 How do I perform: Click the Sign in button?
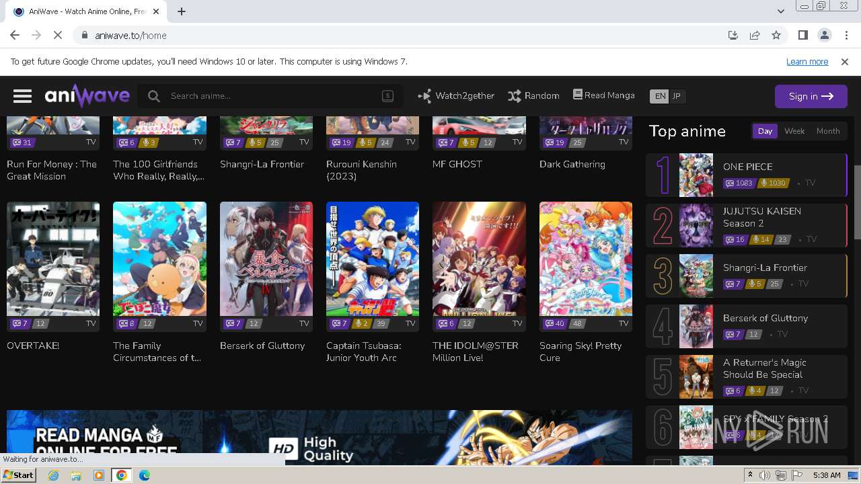pyautogui.click(x=811, y=96)
